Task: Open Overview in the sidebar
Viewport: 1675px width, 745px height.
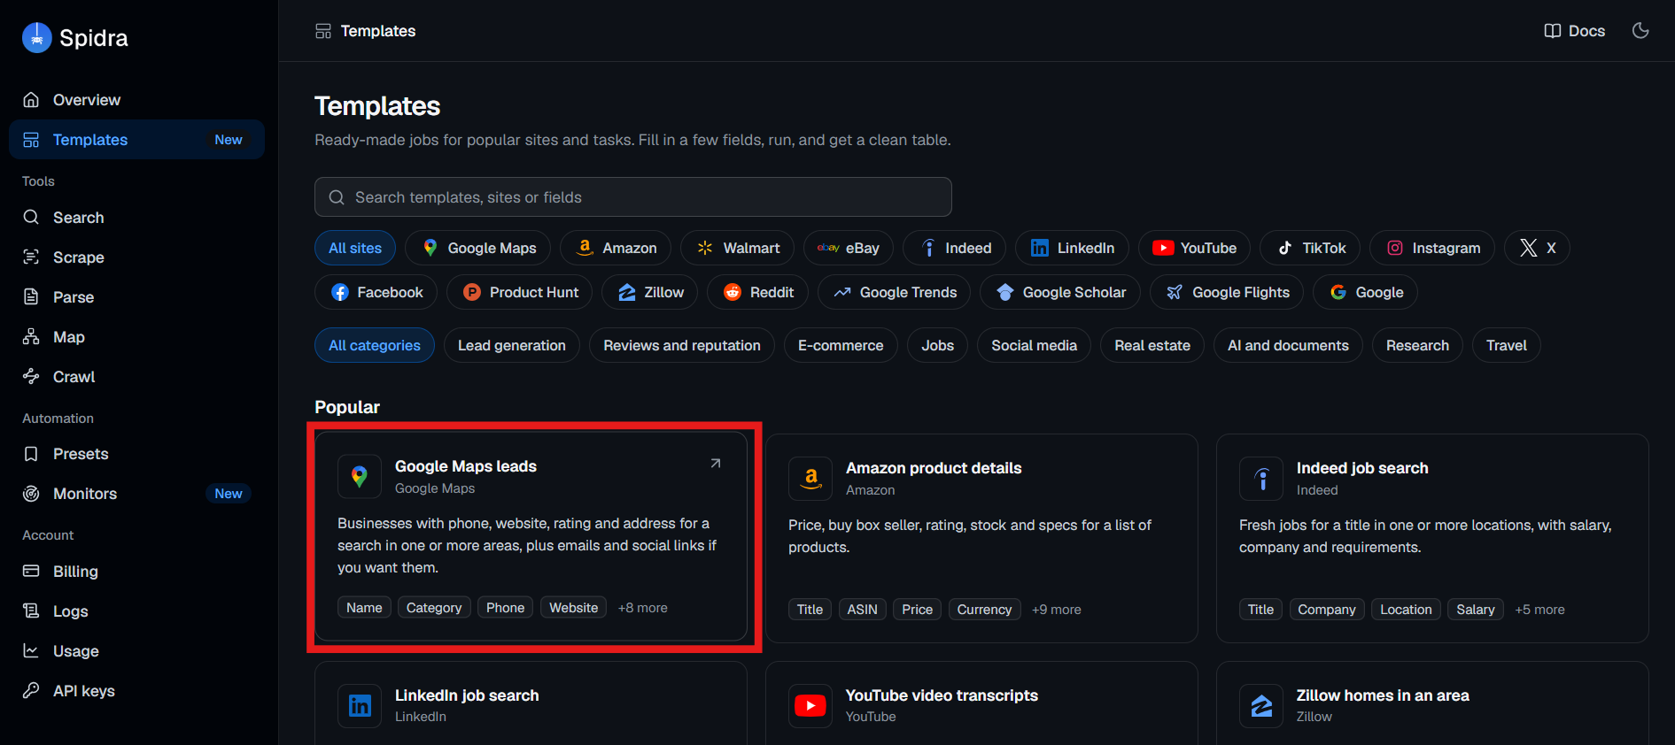Action: tap(137, 100)
